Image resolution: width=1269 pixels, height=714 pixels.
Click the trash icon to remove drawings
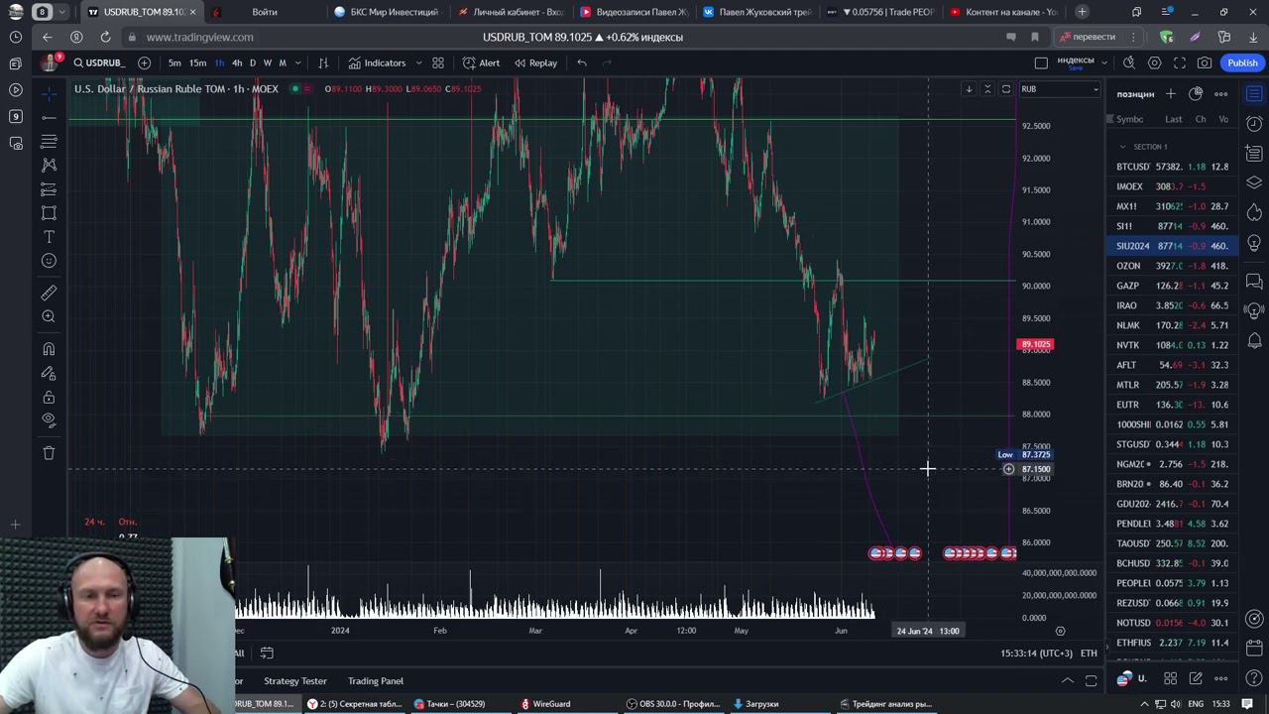click(x=49, y=453)
